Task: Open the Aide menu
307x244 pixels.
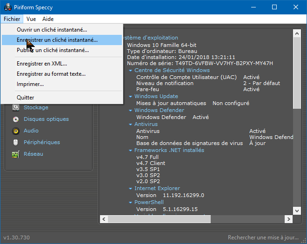Action: click(x=48, y=19)
